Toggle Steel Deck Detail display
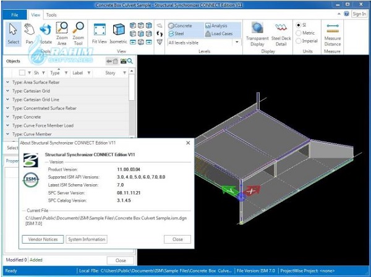This screenshot has height=277, width=371. tap(281, 34)
